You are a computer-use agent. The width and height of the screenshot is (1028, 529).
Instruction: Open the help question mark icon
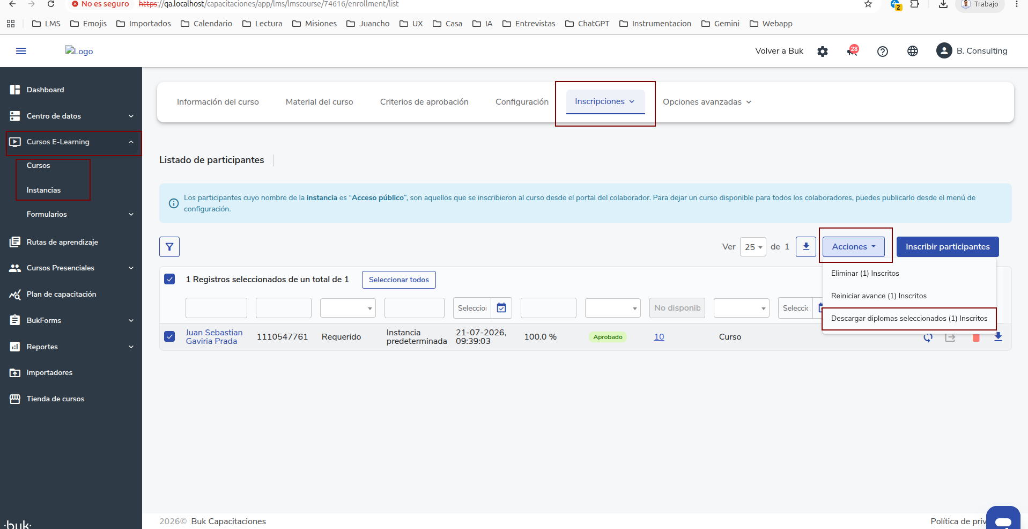(883, 52)
